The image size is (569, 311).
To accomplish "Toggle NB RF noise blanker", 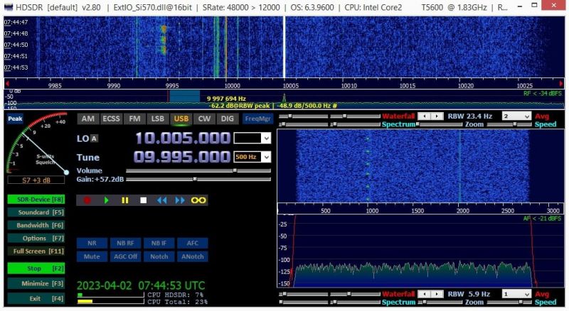I will 125,244.
